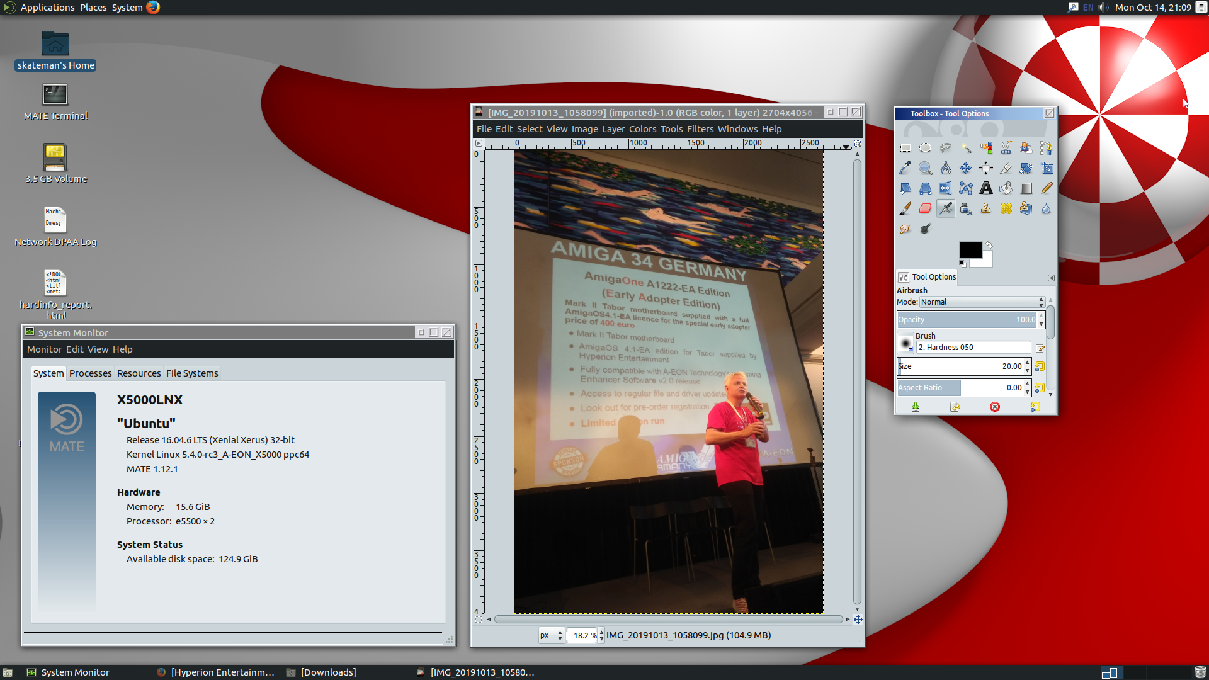Viewport: 1209px width, 680px height.
Task: Adjust Aspect Ratio stepper arrows
Action: pyautogui.click(x=1027, y=388)
